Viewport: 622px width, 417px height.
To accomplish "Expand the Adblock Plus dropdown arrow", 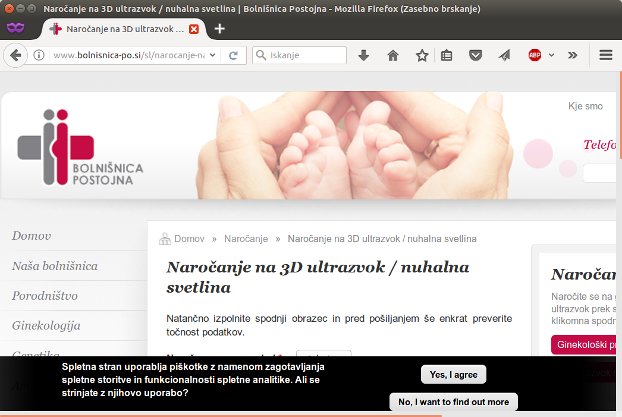I will pos(551,55).
